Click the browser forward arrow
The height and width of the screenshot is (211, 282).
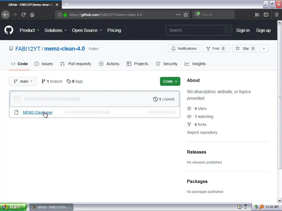point(15,15)
